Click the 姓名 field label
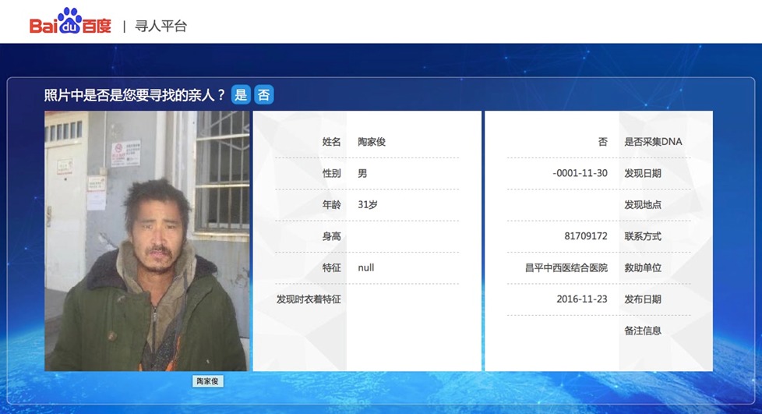The width and height of the screenshot is (762, 414). pyautogui.click(x=331, y=142)
